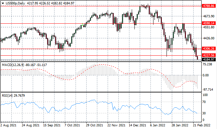Click the OHLC values 4217.95 4226.52 4182.82 4184.97
The height and width of the screenshot is (129, 217).
click(x=50, y=3)
